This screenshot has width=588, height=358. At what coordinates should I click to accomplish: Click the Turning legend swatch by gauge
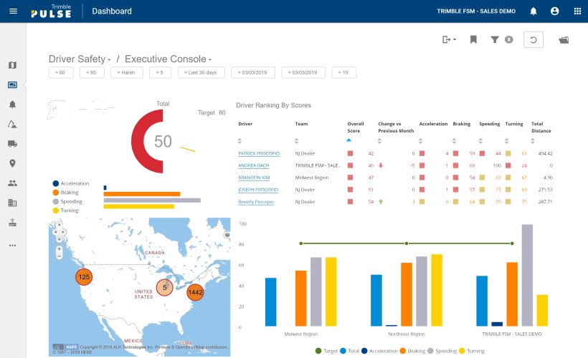point(56,211)
